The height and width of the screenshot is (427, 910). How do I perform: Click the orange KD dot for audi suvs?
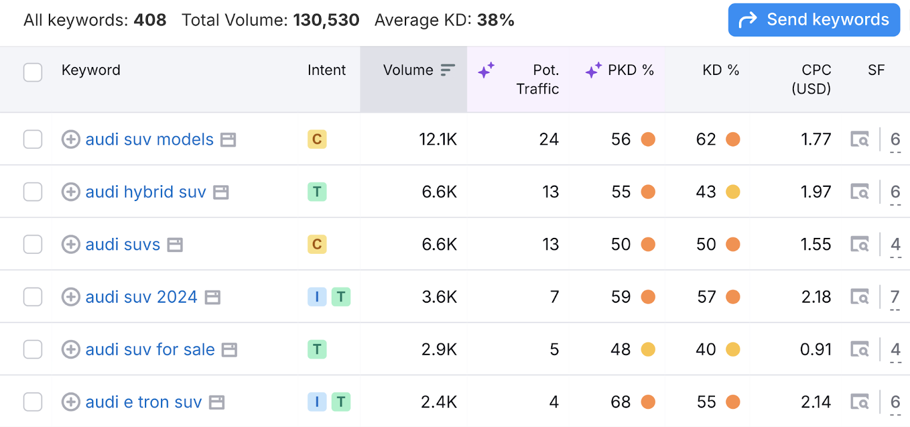(733, 244)
